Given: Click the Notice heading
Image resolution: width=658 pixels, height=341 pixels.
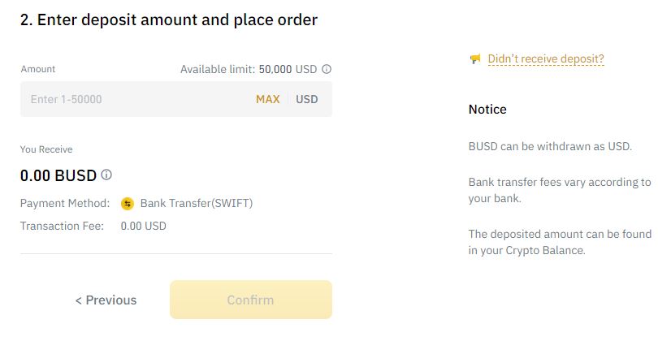Looking at the screenshot, I should click(x=487, y=110).
